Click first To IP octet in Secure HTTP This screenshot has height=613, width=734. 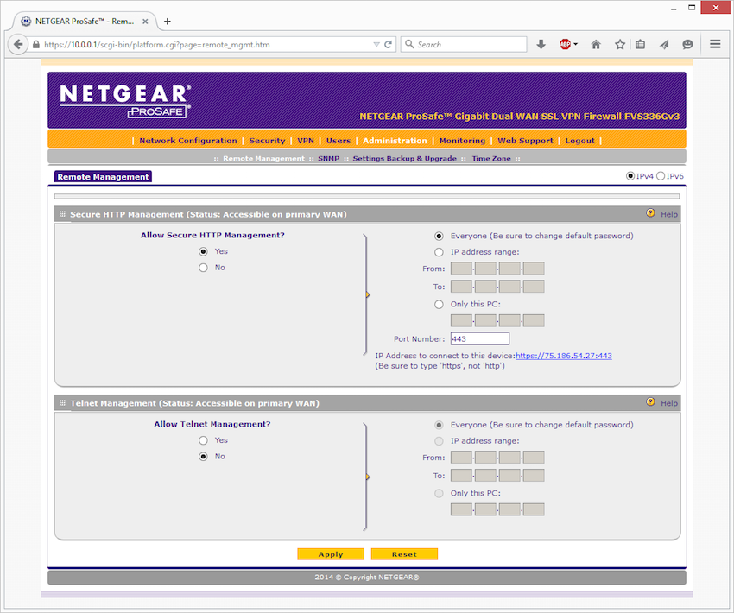pyautogui.click(x=462, y=287)
